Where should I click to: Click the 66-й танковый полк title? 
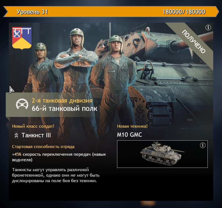point(64,109)
